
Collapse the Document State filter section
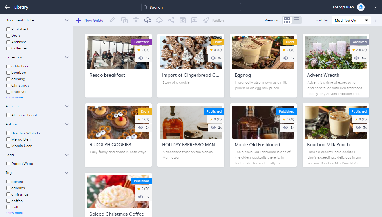click(67, 20)
